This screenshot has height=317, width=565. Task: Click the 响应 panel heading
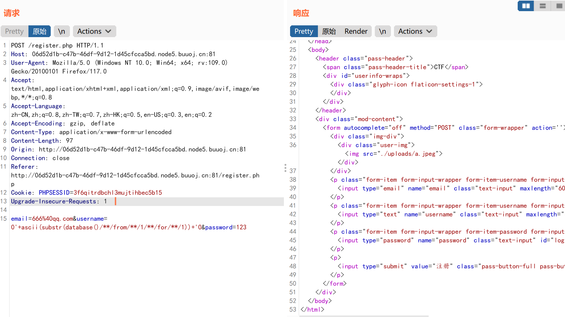click(x=301, y=13)
